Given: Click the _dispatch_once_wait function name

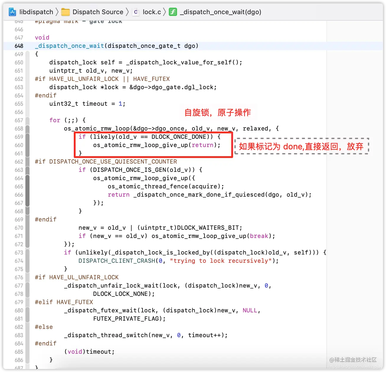Looking at the screenshot, I should [69, 46].
